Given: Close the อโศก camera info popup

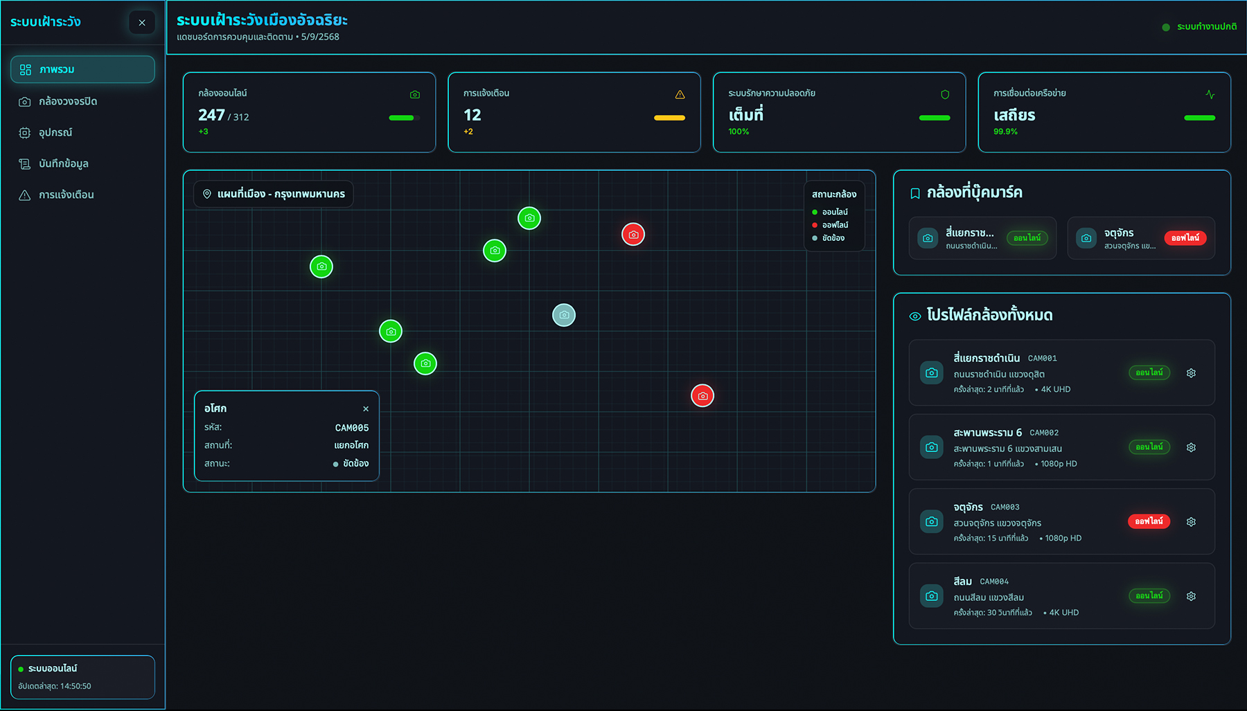Looking at the screenshot, I should click(x=366, y=409).
